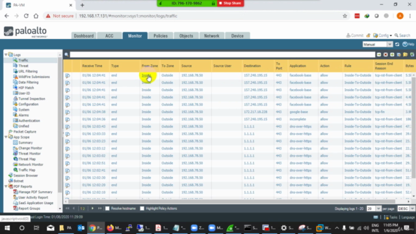Open detail icon for incomplete application row
Viewport: 416px width, 234px height.
point(68,120)
